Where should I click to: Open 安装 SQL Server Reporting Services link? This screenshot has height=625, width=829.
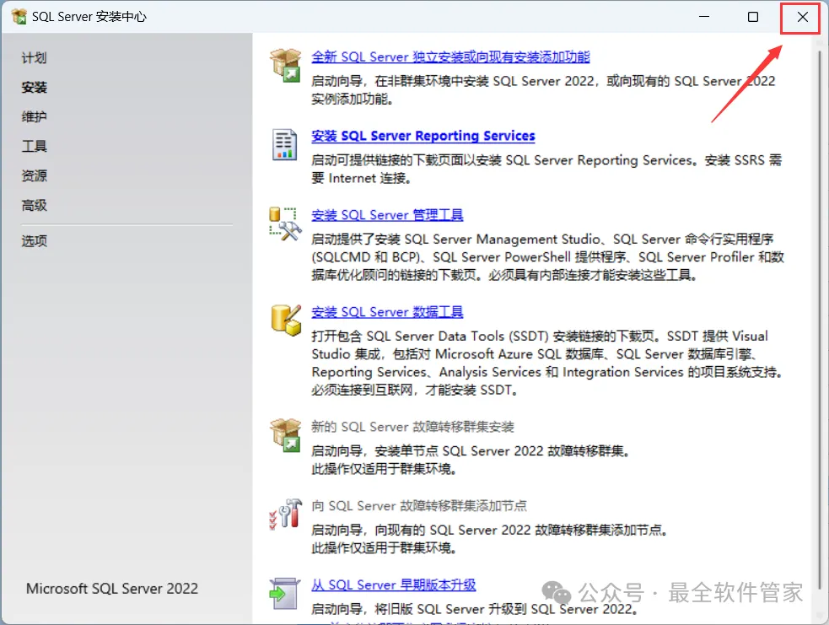pos(423,136)
